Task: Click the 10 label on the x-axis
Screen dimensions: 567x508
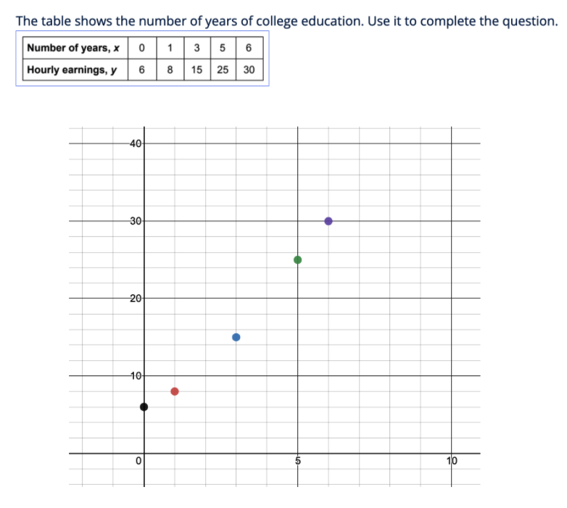Action: tap(452, 460)
